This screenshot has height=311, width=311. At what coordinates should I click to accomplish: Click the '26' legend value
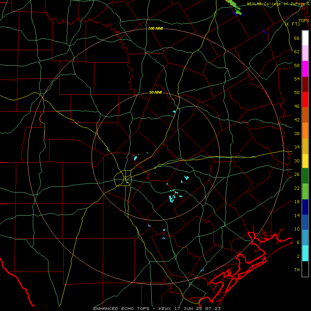(x=297, y=175)
